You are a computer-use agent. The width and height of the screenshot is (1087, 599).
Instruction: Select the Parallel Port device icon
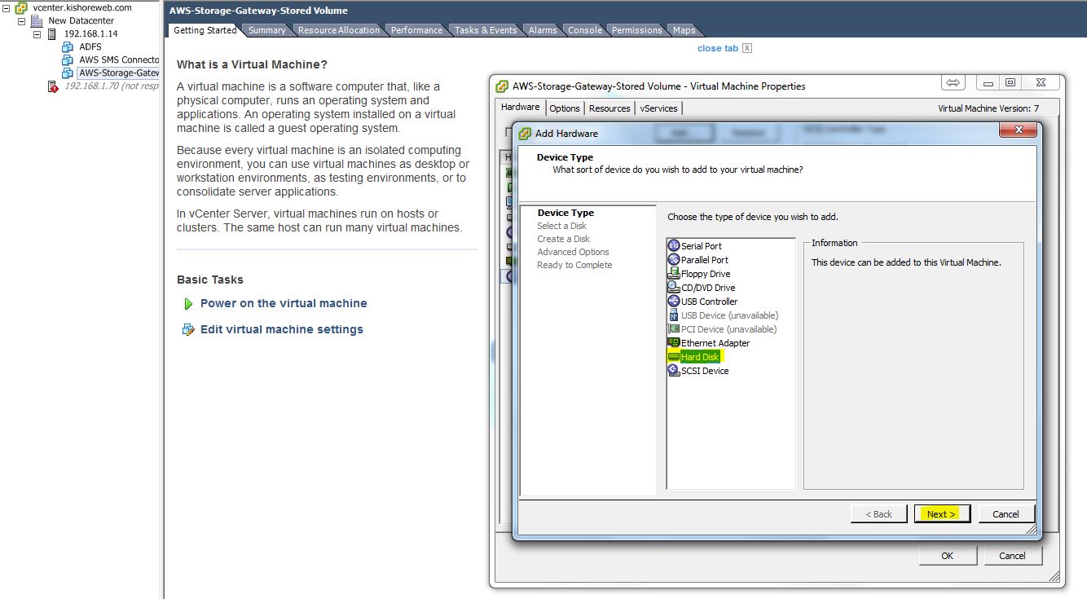point(674,259)
